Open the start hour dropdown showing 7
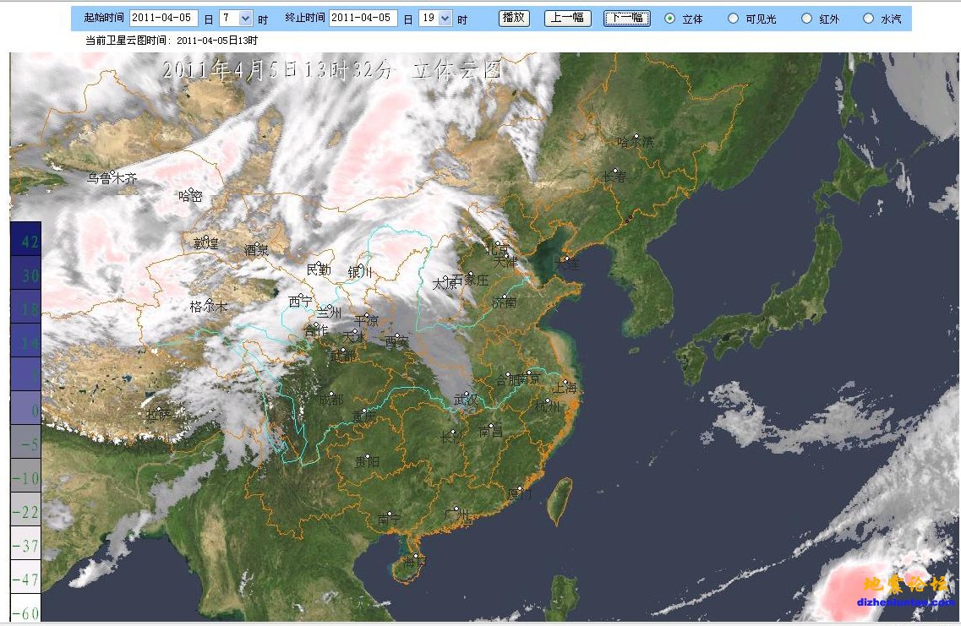This screenshot has height=626, width=961. [x=236, y=19]
